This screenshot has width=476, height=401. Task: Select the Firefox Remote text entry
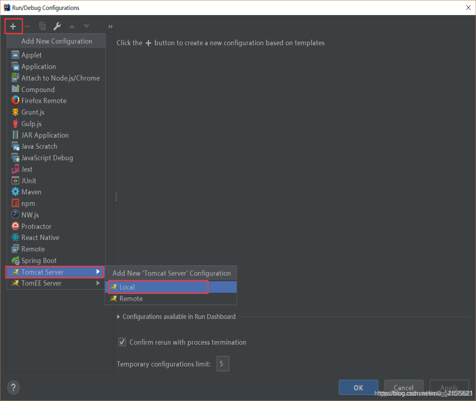[44, 100]
